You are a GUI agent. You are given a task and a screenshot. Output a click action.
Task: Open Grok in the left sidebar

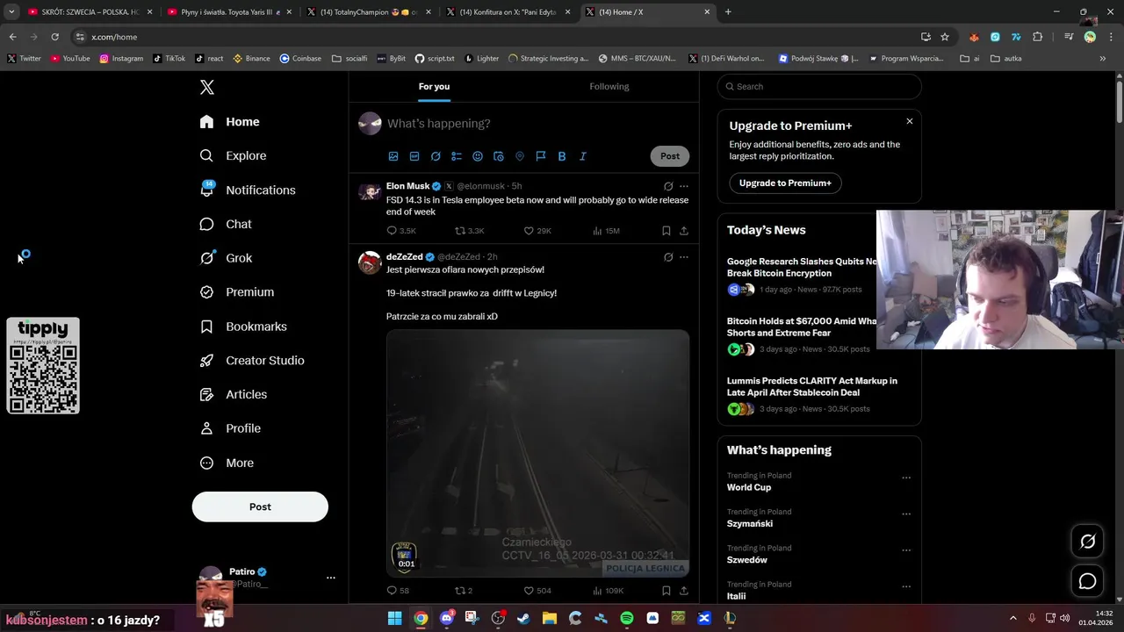click(x=226, y=258)
